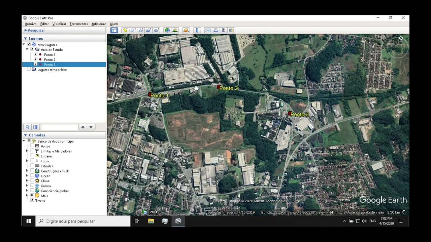Uncheck the Área de Estudo checkbox
431x242 pixels.
32,50
